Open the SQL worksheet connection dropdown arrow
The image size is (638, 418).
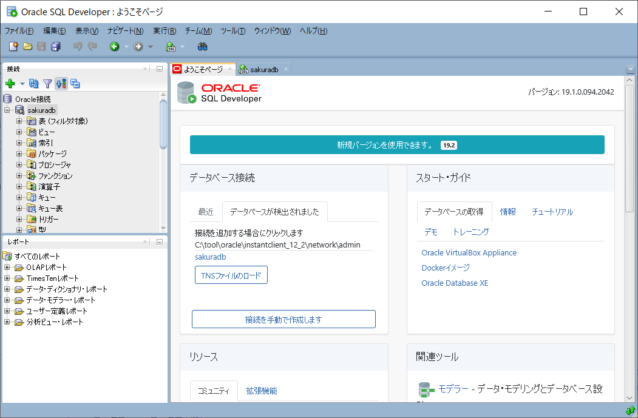pos(182,47)
